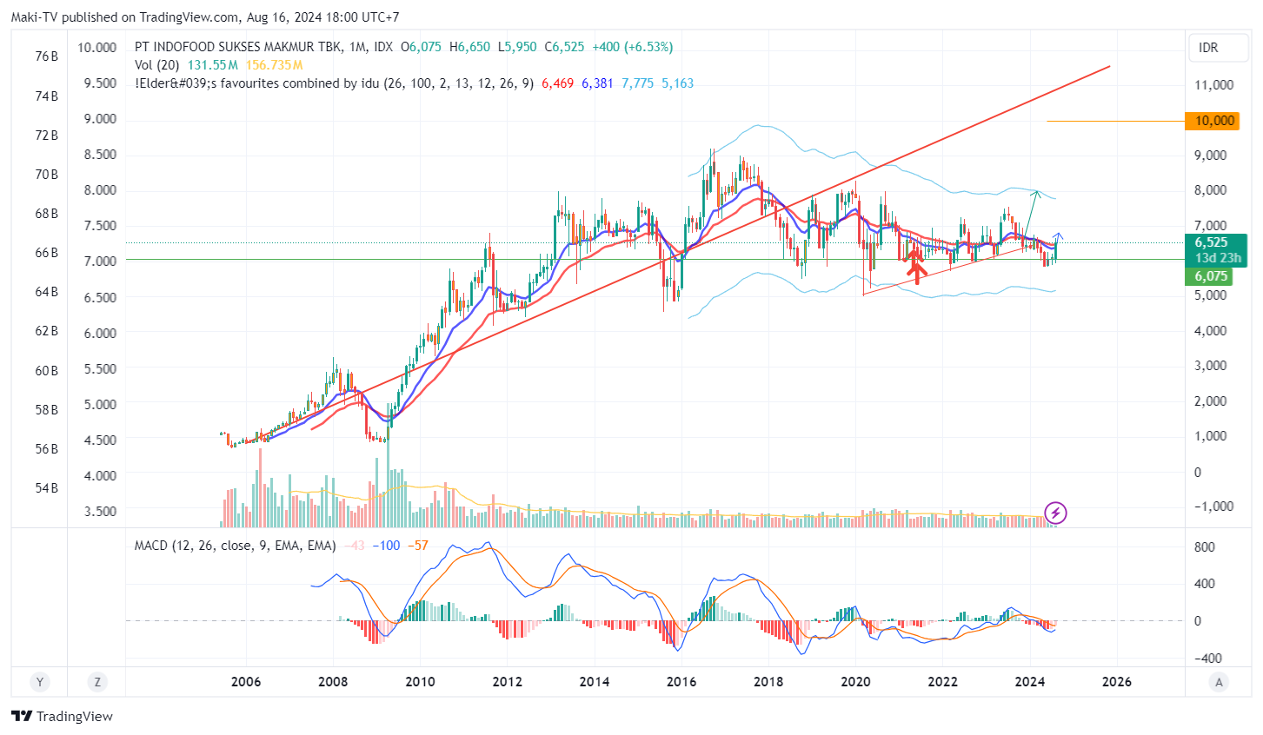Click the purple lightning event icon
1263x735 pixels.
coord(1055,513)
